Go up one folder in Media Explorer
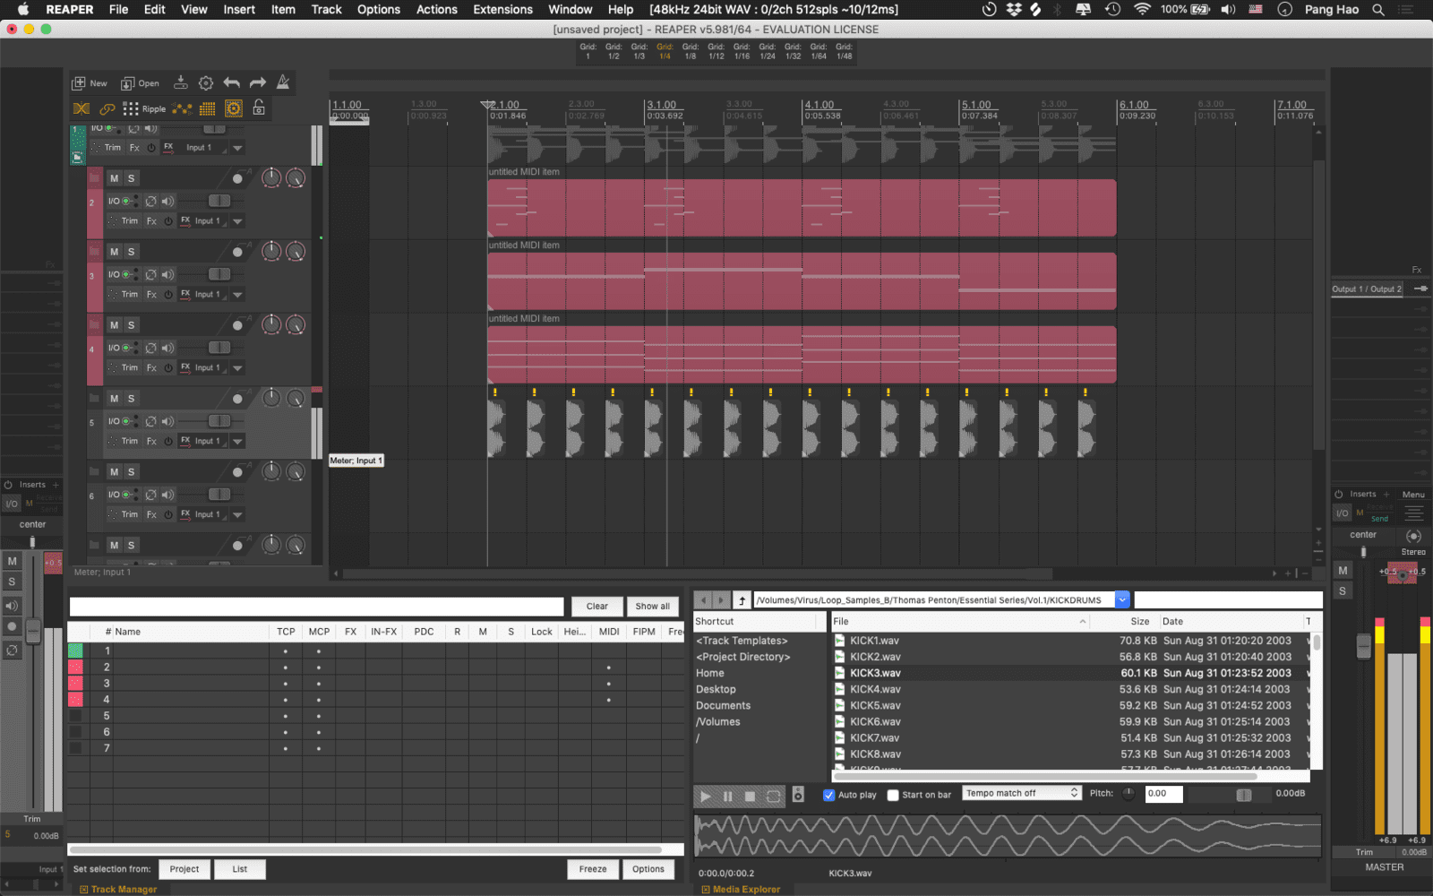This screenshot has height=896, width=1433. point(742,600)
